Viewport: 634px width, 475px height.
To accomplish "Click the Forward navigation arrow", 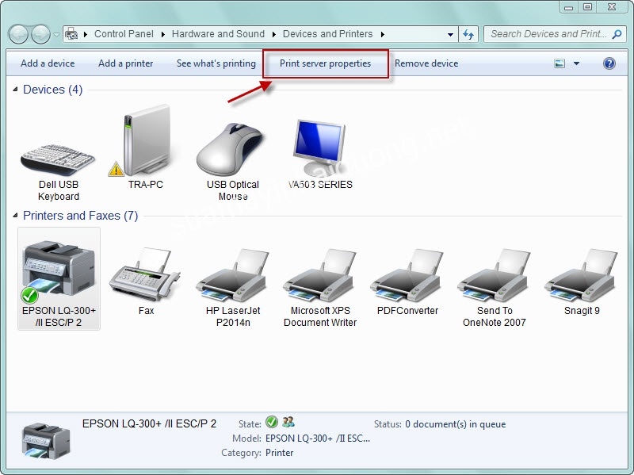I will pyautogui.click(x=41, y=34).
